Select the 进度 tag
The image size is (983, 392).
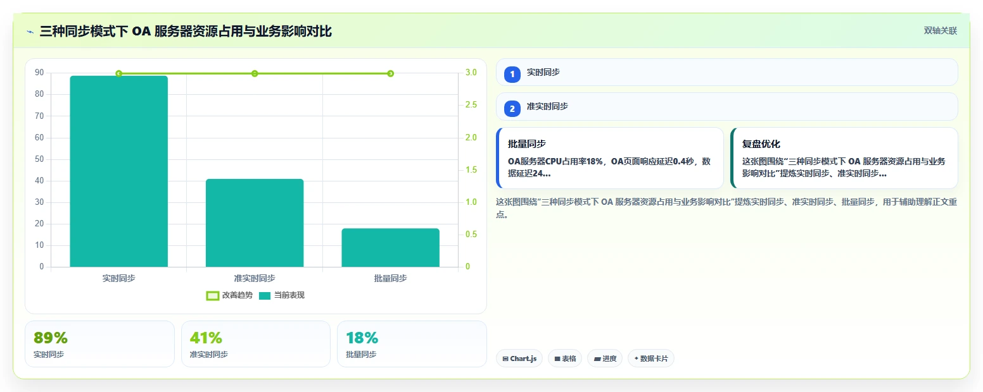tap(605, 358)
